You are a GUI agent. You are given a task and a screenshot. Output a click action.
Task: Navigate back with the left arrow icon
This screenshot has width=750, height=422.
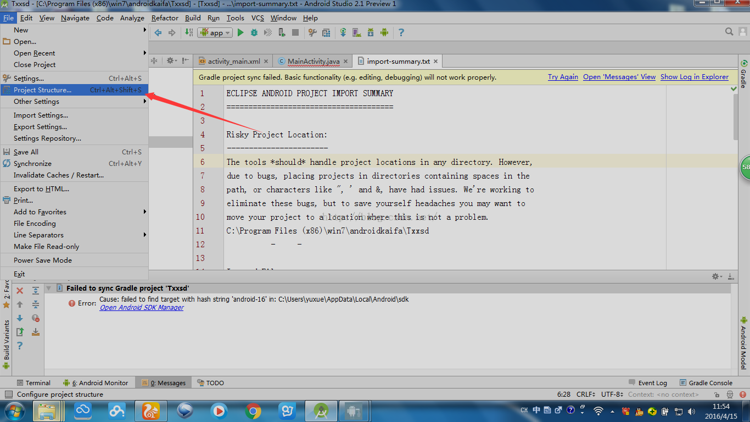point(158,33)
